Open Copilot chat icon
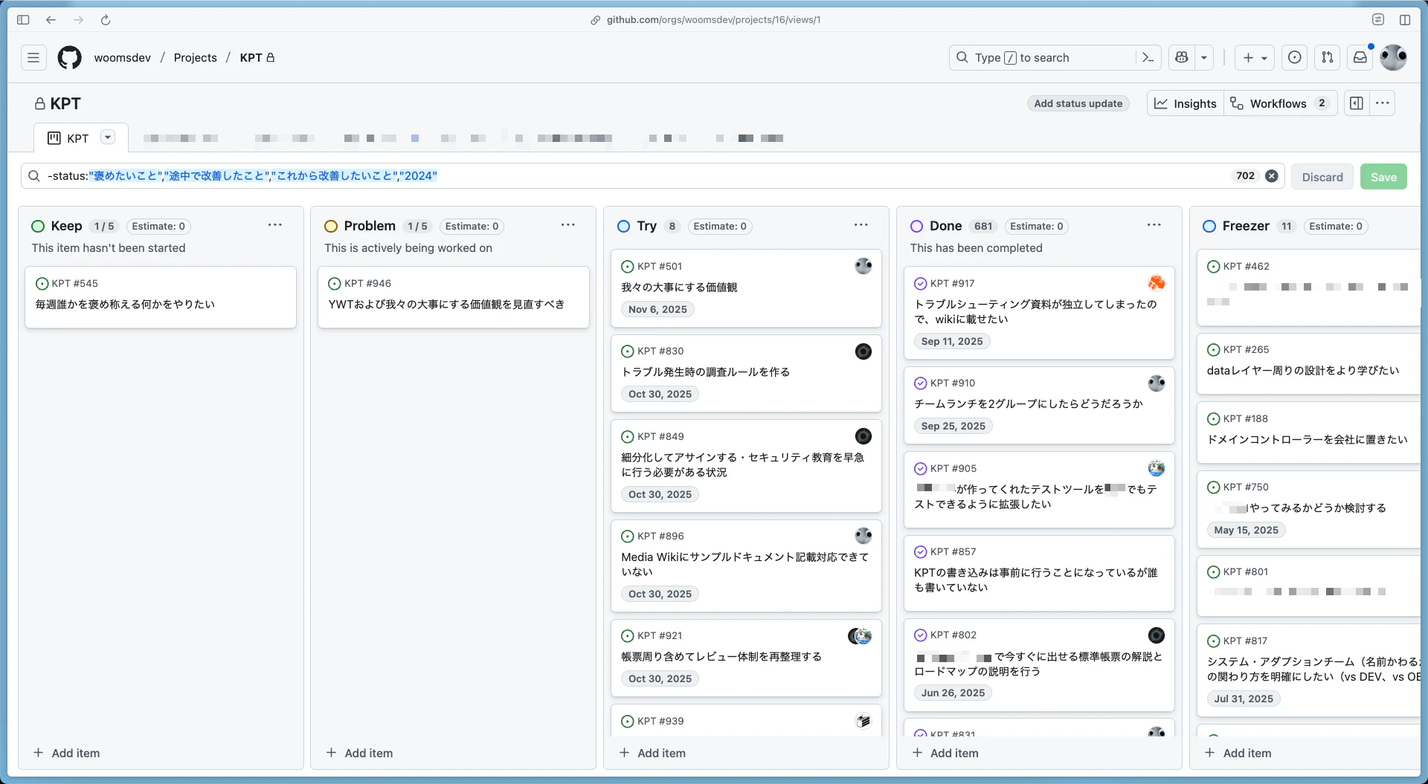Image resolution: width=1428 pixels, height=784 pixels. 1181,57
